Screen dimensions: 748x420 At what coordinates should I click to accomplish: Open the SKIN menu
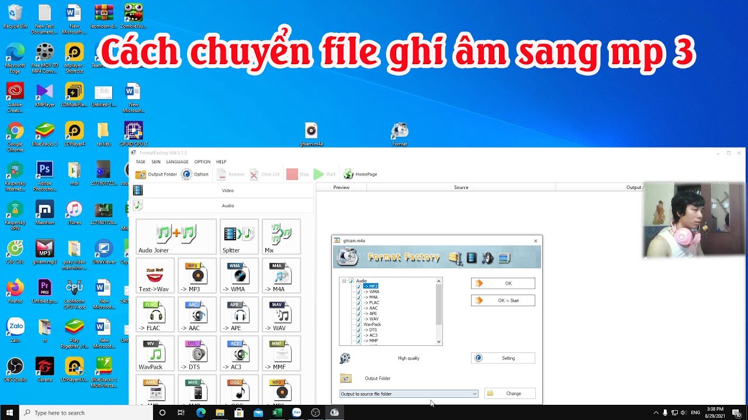click(156, 162)
